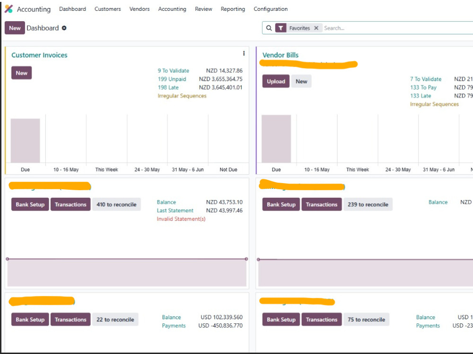This screenshot has height=354, width=473.
Task: Open Customer Invoices card three-dot menu
Action: (x=244, y=53)
